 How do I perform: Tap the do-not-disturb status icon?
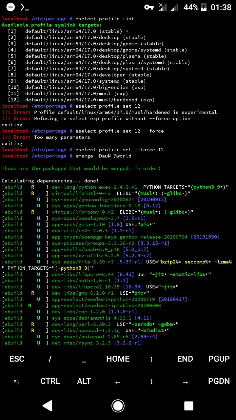[10, 7]
